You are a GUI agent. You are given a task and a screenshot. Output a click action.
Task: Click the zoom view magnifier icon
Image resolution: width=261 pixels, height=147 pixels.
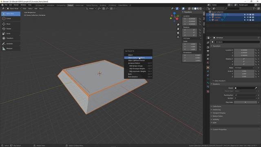coord(178,24)
